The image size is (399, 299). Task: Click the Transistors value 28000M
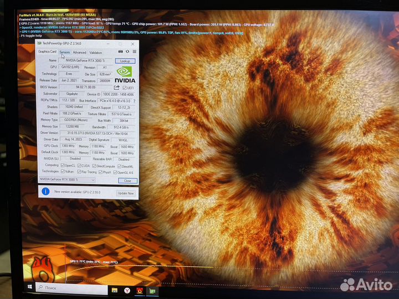pyautogui.click(x=105, y=81)
